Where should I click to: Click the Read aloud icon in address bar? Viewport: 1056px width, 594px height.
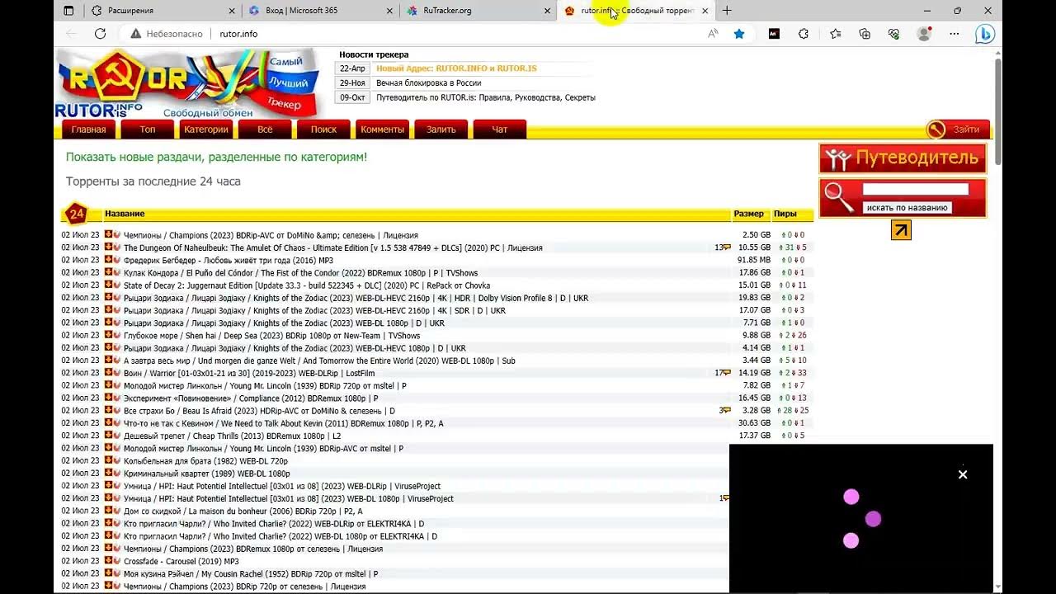click(x=713, y=34)
